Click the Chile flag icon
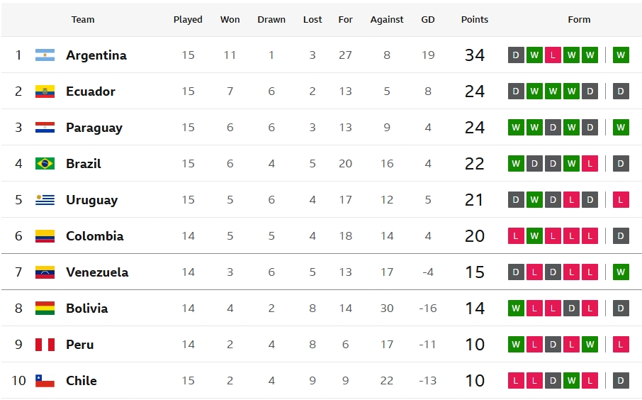The width and height of the screenshot is (642, 400). point(45,381)
